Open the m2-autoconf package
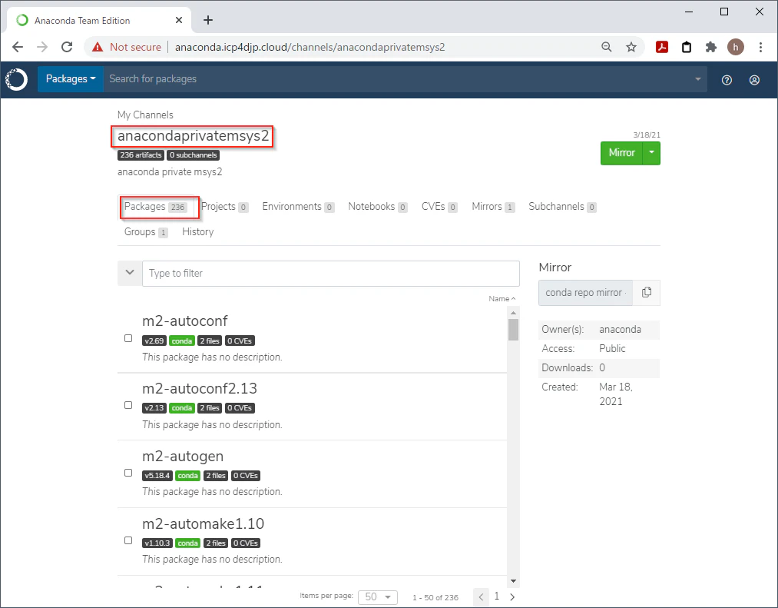The width and height of the screenshot is (778, 608). [185, 321]
